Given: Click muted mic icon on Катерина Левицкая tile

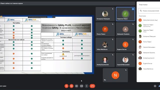Looking at the screenshot, I should tap(113, 9).
